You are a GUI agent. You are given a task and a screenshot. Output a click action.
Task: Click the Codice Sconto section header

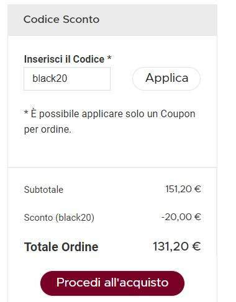pyautogui.click(x=61, y=20)
